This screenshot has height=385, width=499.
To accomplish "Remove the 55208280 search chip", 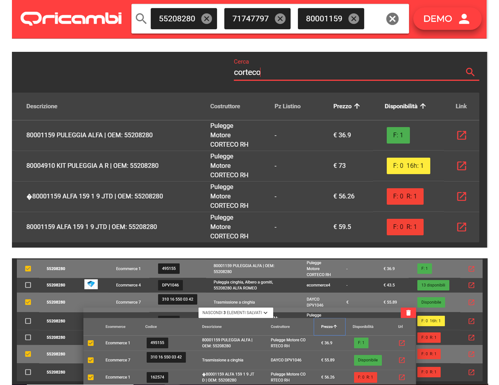I will (207, 19).
